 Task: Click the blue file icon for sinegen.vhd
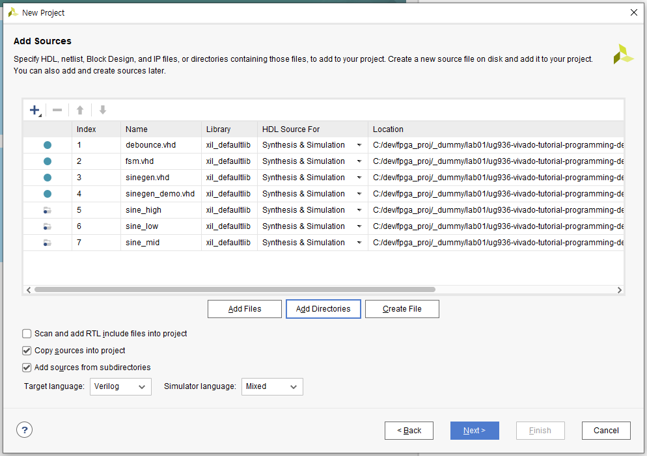[48, 178]
